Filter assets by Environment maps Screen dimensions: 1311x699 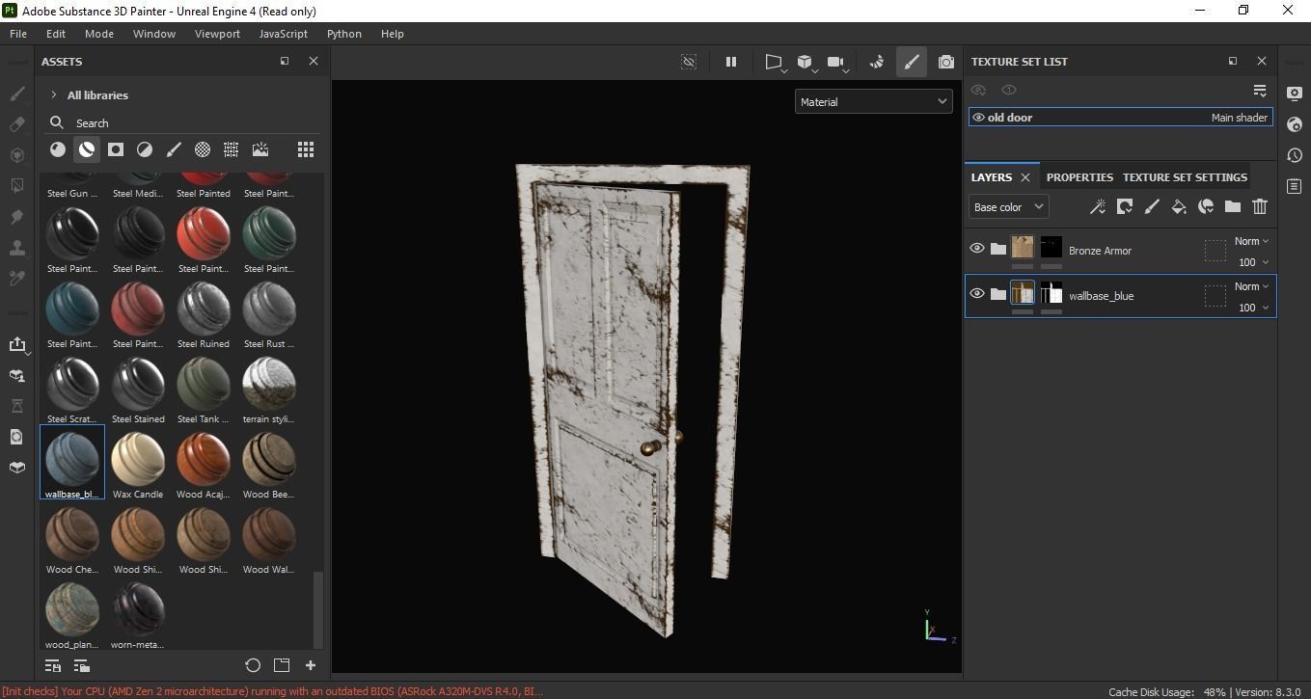260,149
